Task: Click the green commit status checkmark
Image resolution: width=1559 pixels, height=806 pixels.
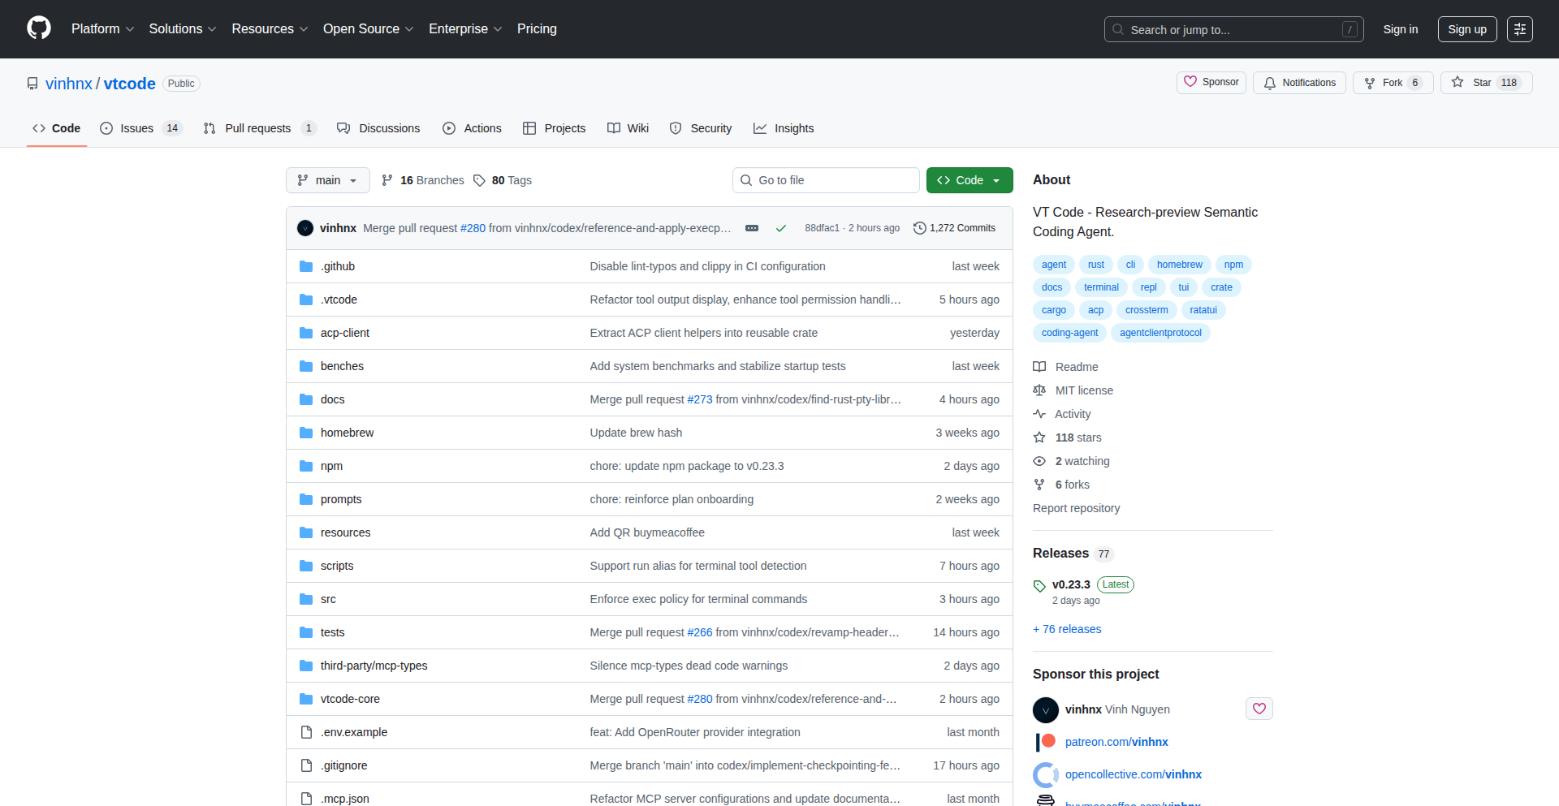Action: [780, 228]
